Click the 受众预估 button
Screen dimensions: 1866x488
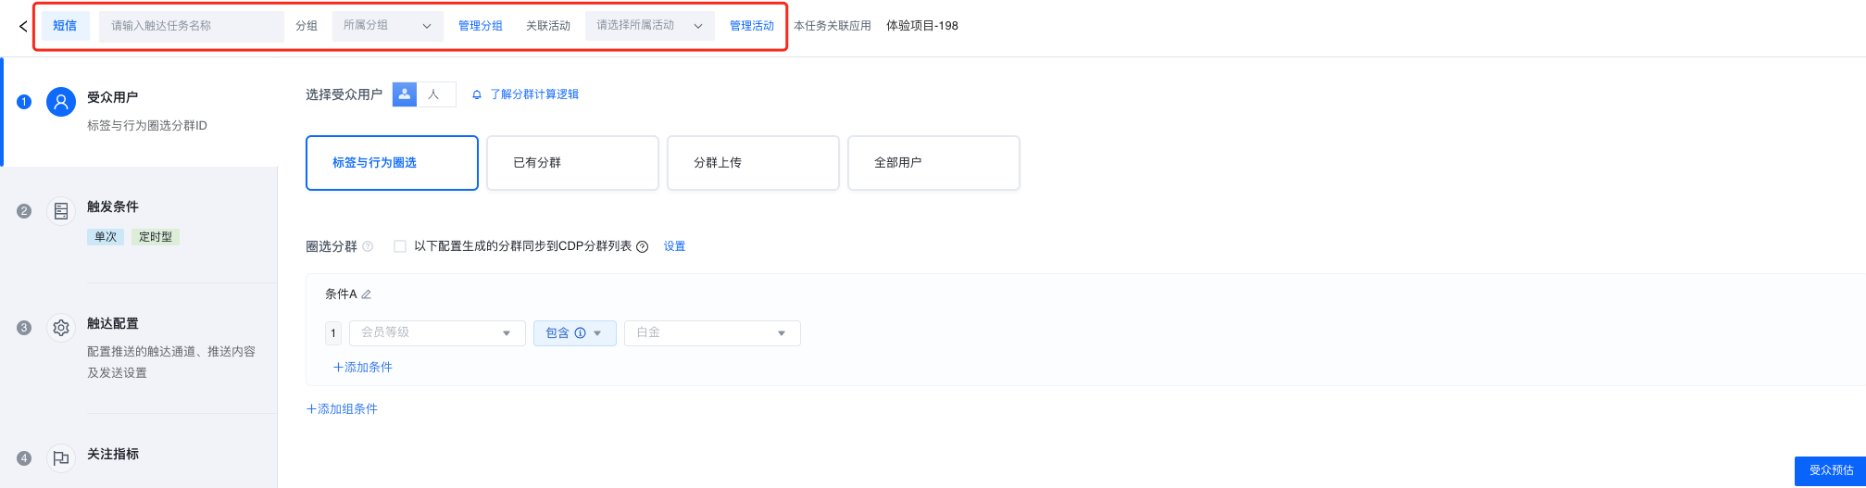click(1831, 470)
